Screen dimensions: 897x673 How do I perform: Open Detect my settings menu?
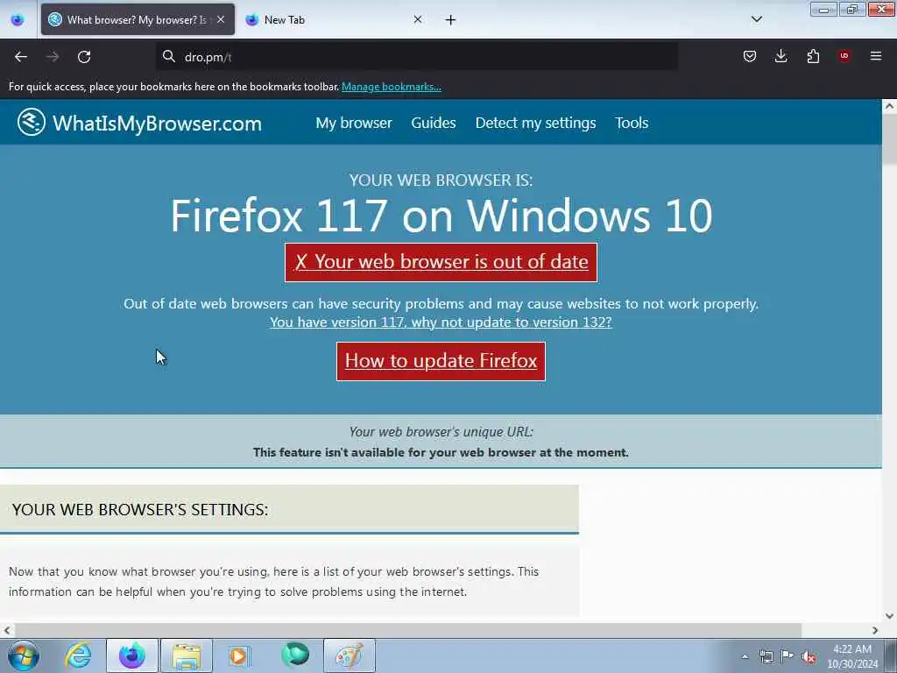point(535,123)
